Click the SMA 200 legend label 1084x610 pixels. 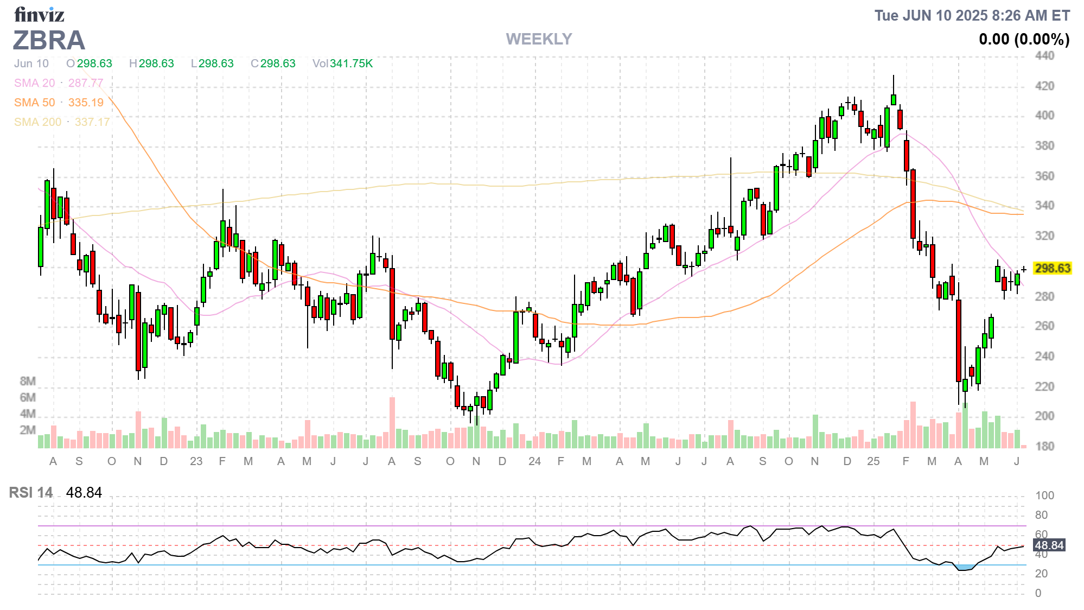[37, 122]
